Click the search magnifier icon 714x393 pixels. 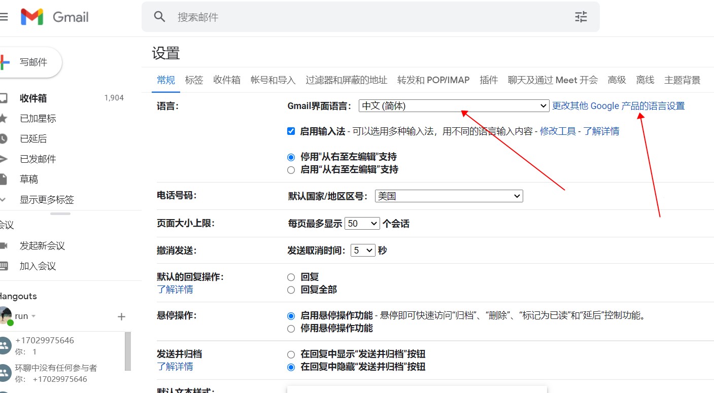pos(160,17)
